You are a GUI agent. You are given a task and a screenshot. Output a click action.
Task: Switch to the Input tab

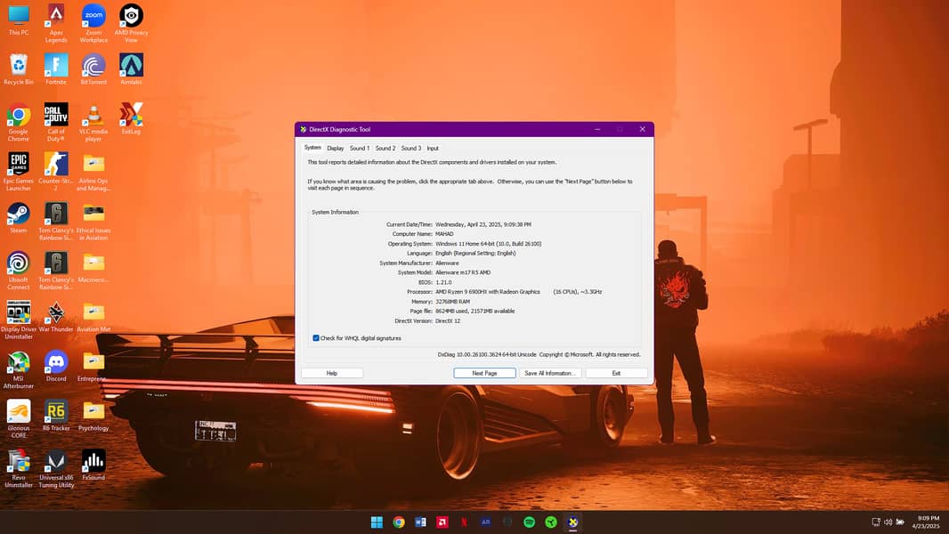[433, 148]
